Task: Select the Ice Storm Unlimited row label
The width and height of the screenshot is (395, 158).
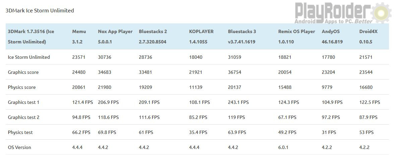Action: [x=29, y=57]
